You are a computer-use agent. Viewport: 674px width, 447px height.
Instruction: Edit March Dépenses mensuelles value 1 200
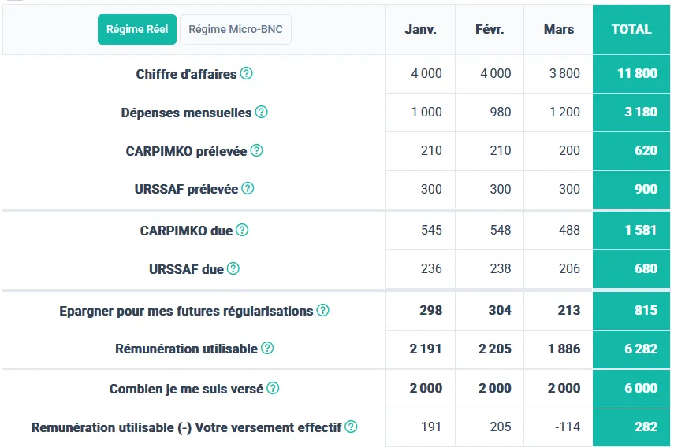[564, 113]
